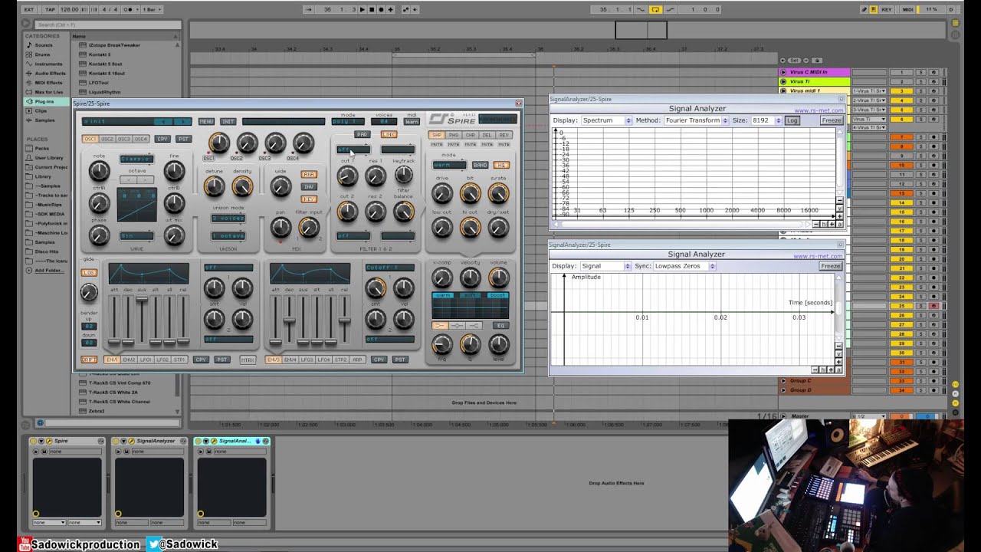The width and height of the screenshot is (981, 552).
Task: Toggle the filter LINK button
Action: (x=389, y=134)
